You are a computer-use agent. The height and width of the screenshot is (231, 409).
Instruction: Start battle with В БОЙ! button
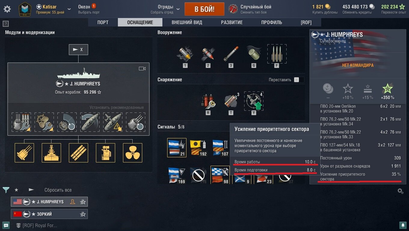pos(204,9)
